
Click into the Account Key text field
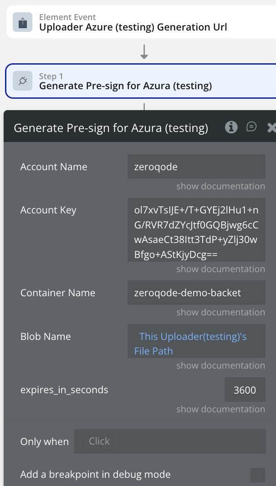[x=196, y=230]
